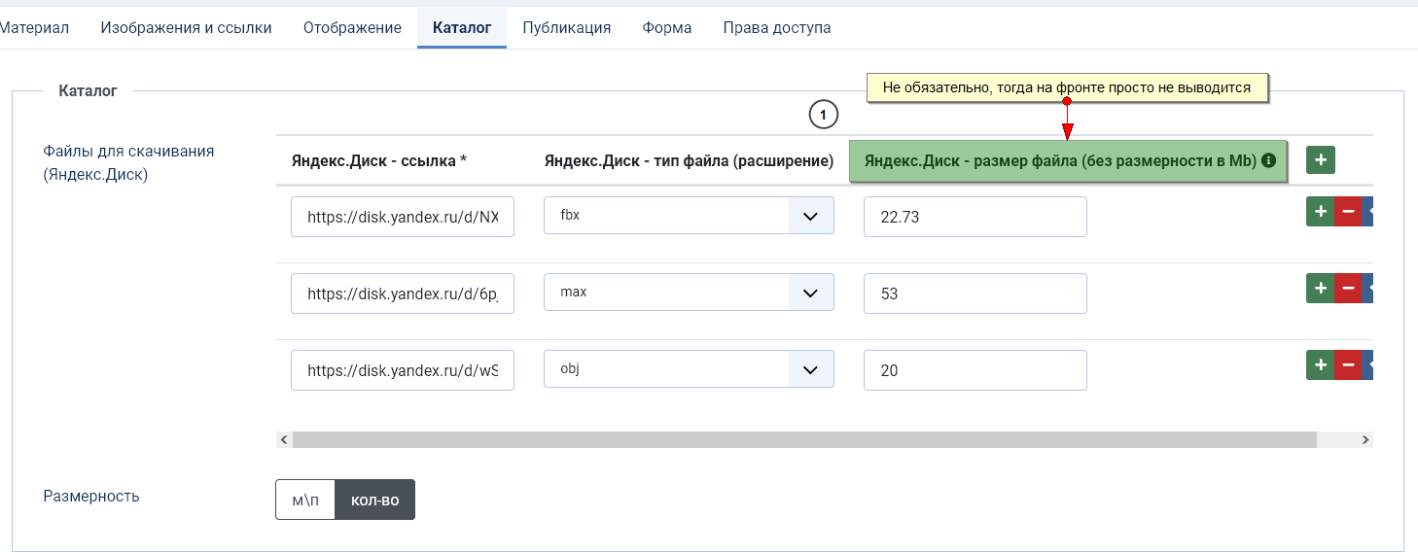The image size is (1418, 552).
Task: Click the file size field containing 22.73
Action: click(975, 217)
